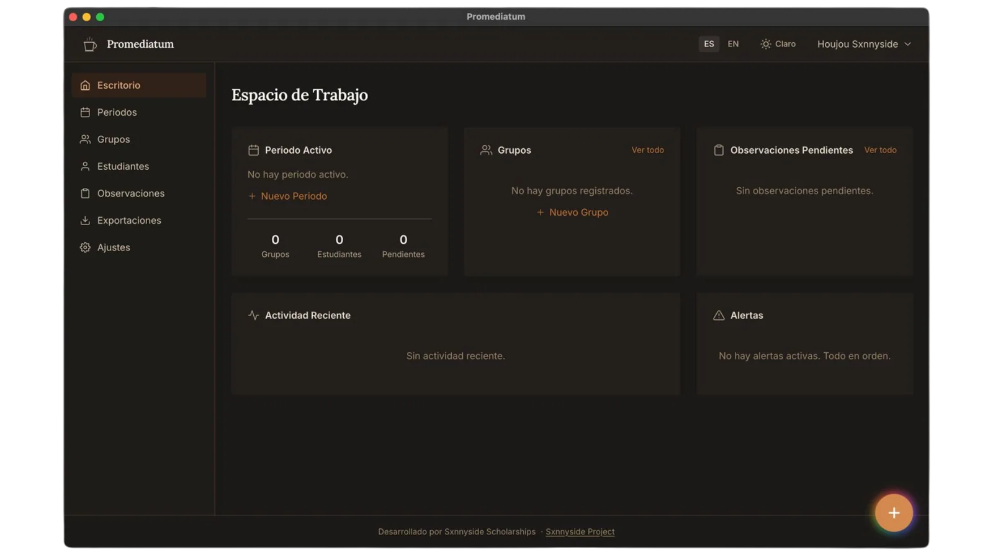The height and width of the screenshot is (558, 993).
Task: Click Nuevo Grupo in Grupos card
Action: coord(572,212)
